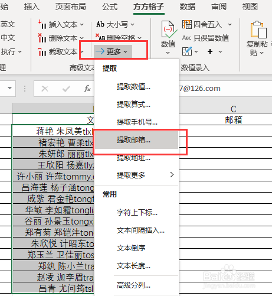Expand the 插入文本 dropdown arrow
Screen dimensions: 272x296
(x=82, y=25)
